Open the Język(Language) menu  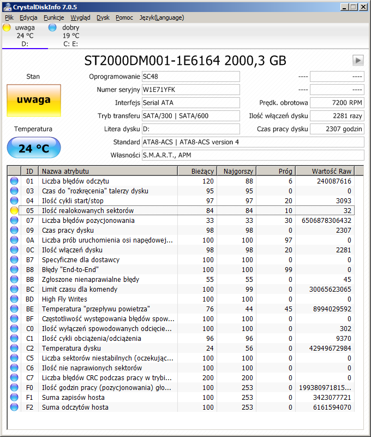[x=161, y=17]
